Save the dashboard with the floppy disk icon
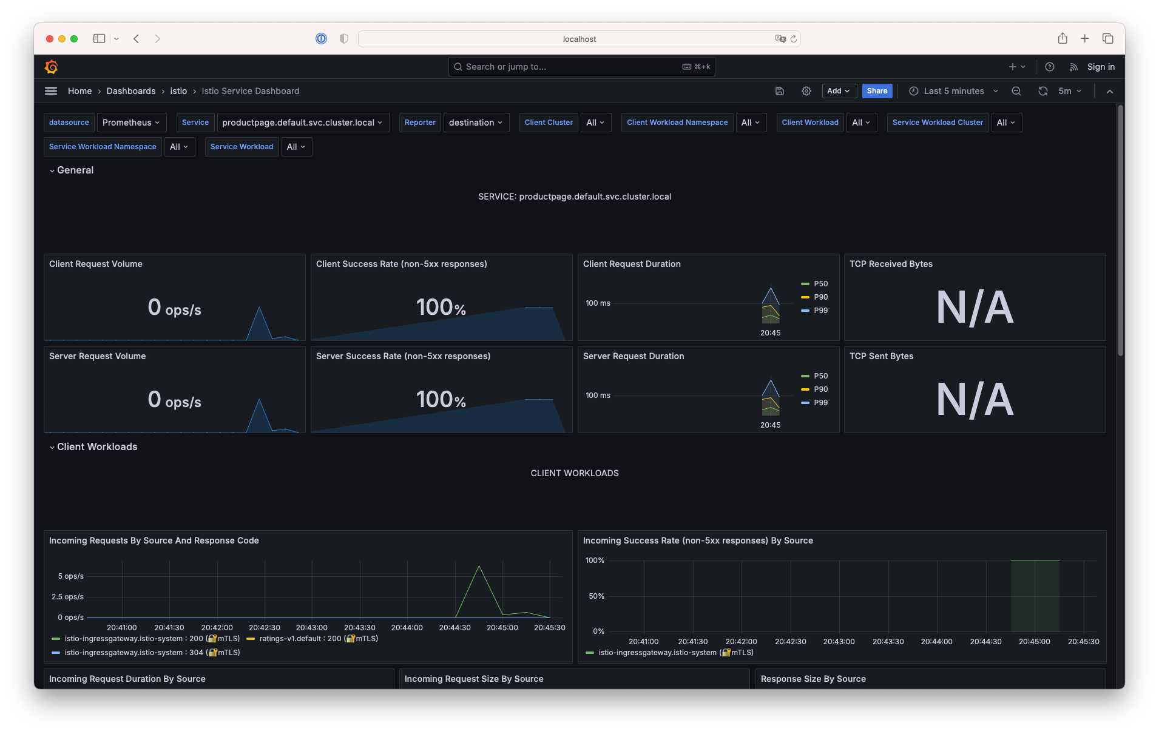Viewport: 1159px width, 734px height. click(x=780, y=91)
